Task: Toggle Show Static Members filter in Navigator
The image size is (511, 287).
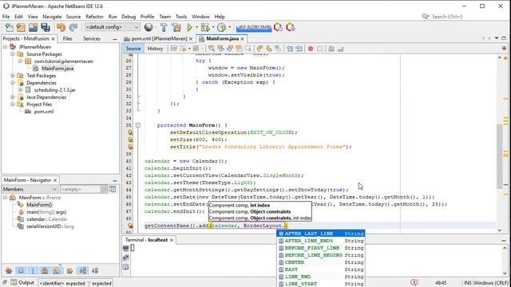Action: click(33, 271)
